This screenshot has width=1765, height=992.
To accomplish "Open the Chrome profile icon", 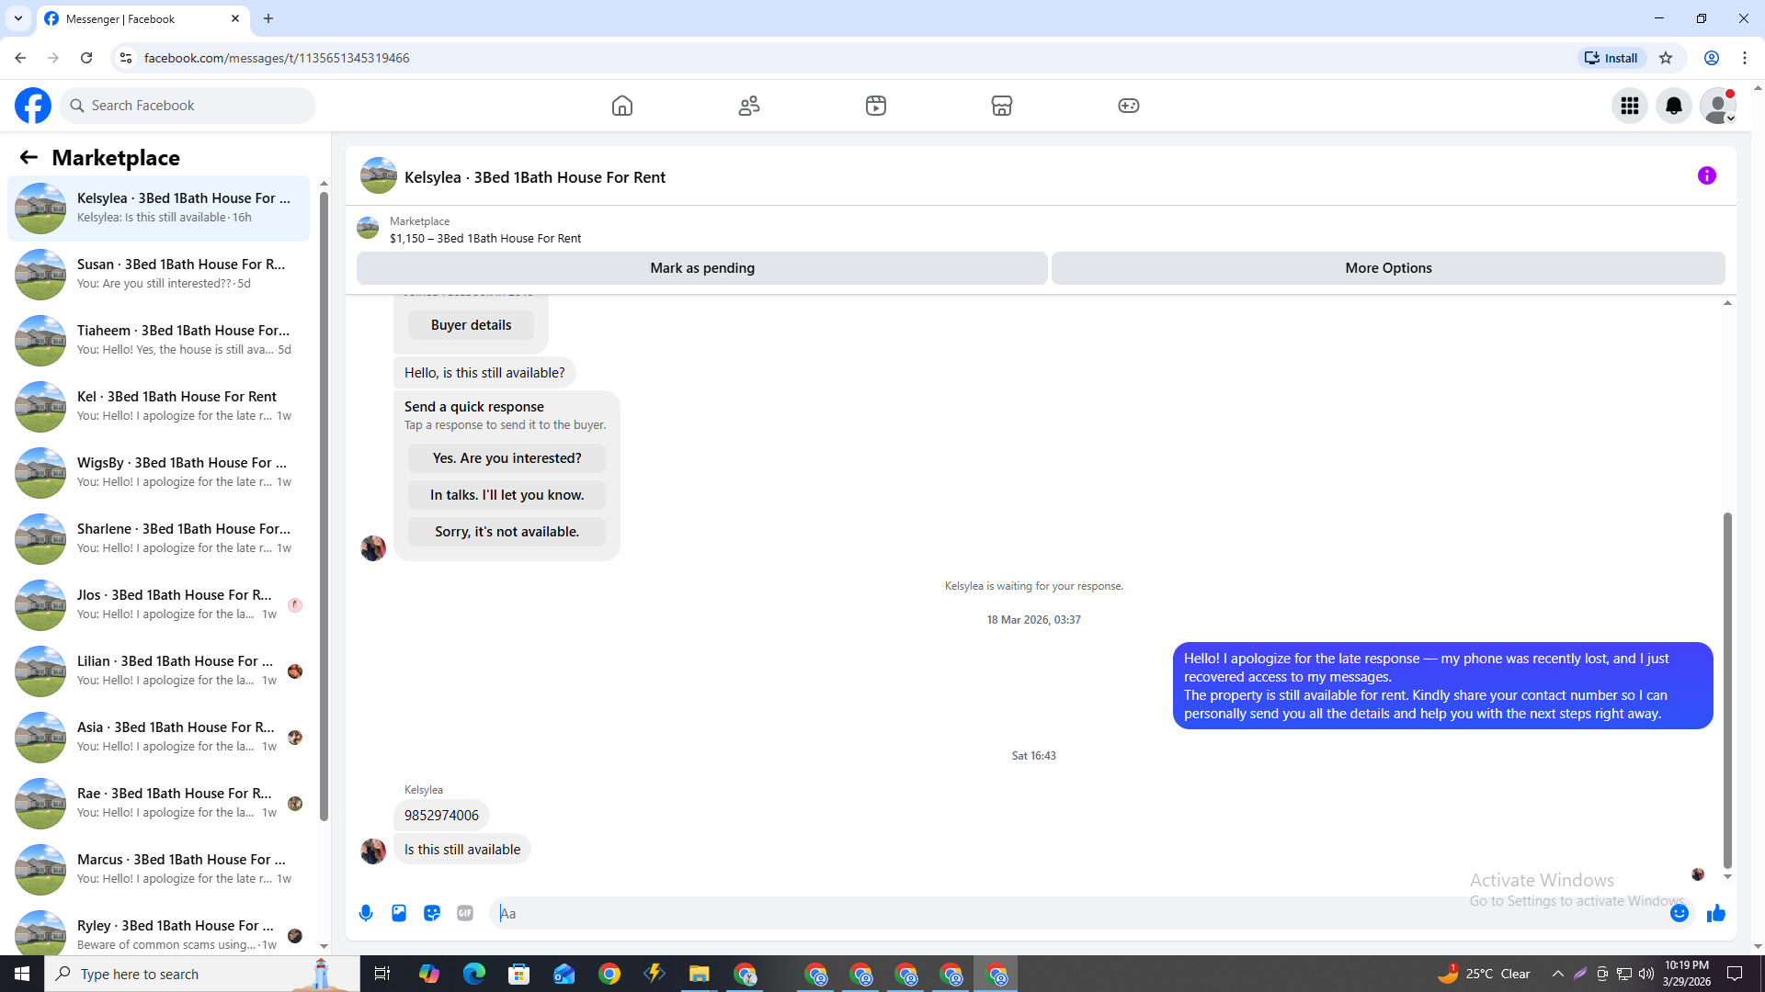I will 1712,58.
